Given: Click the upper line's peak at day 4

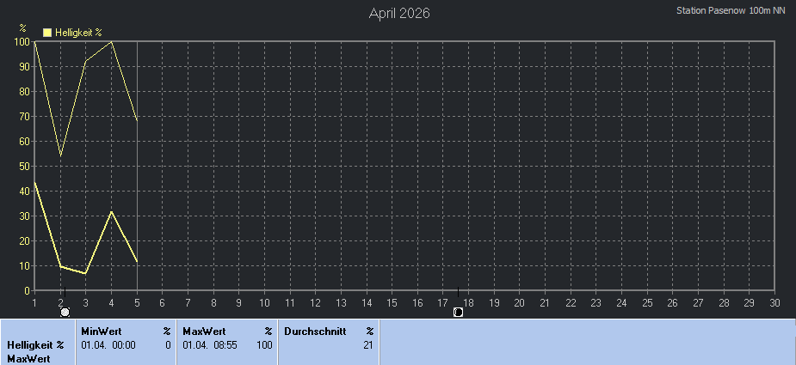Looking at the screenshot, I should [111, 41].
